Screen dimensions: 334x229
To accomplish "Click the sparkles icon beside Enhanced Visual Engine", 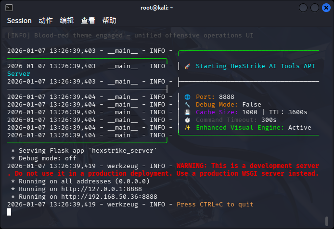I will pos(187,128).
